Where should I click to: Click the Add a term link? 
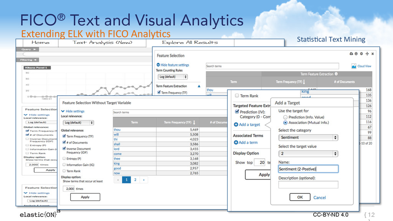click(x=248, y=142)
